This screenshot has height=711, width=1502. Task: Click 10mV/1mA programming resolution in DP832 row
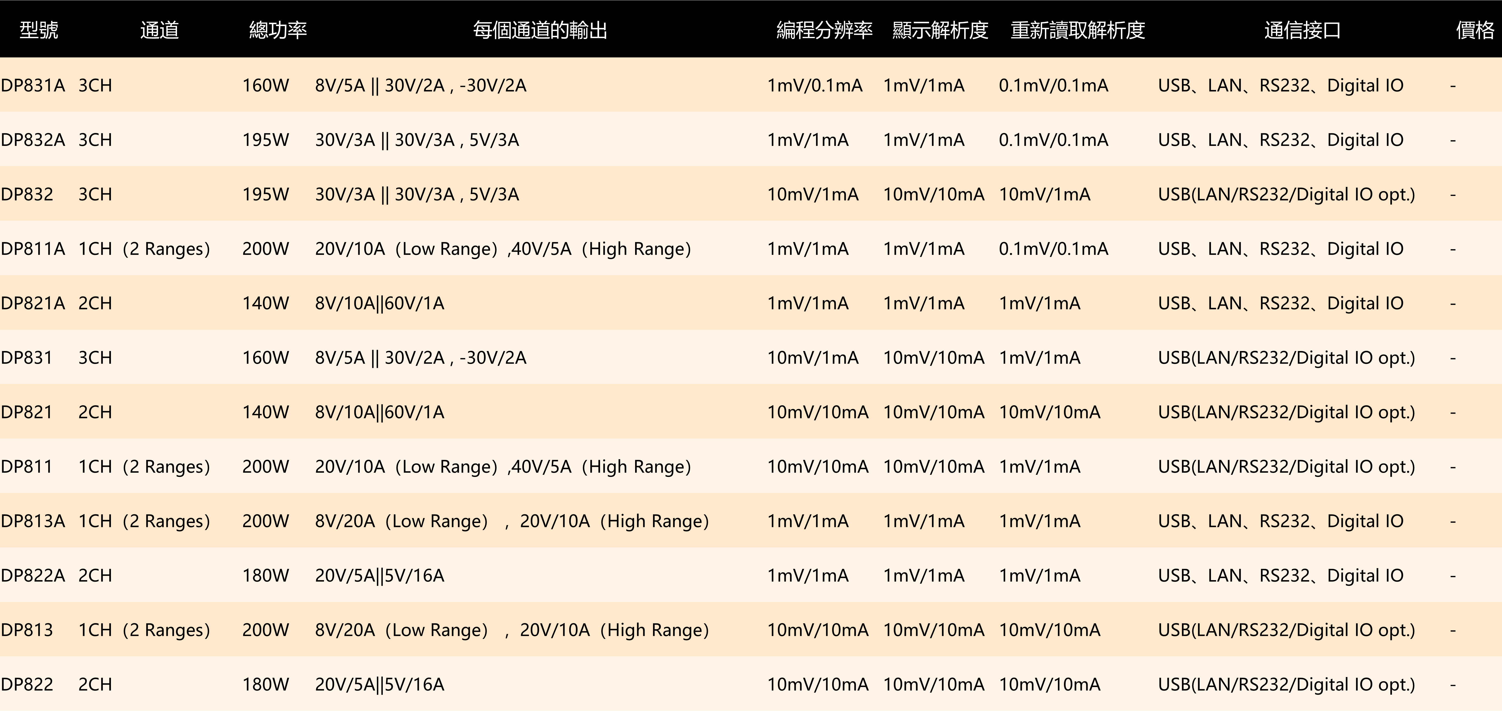pyautogui.click(x=813, y=194)
